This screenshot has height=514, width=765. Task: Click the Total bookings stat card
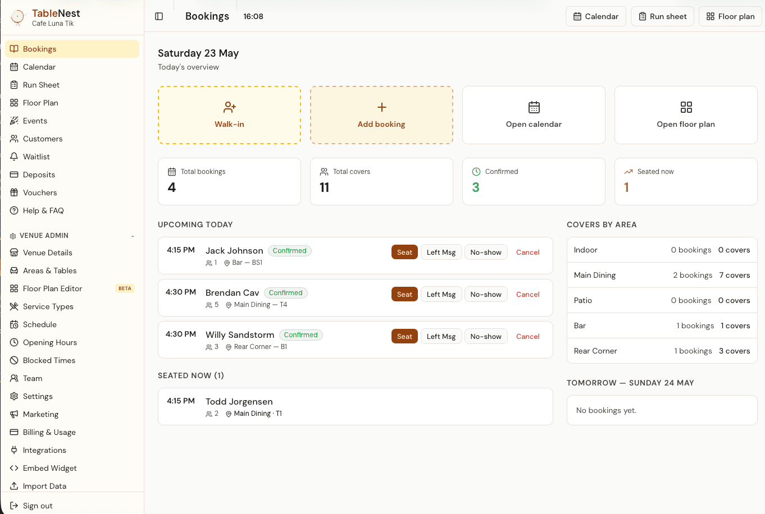click(x=229, y=181)
